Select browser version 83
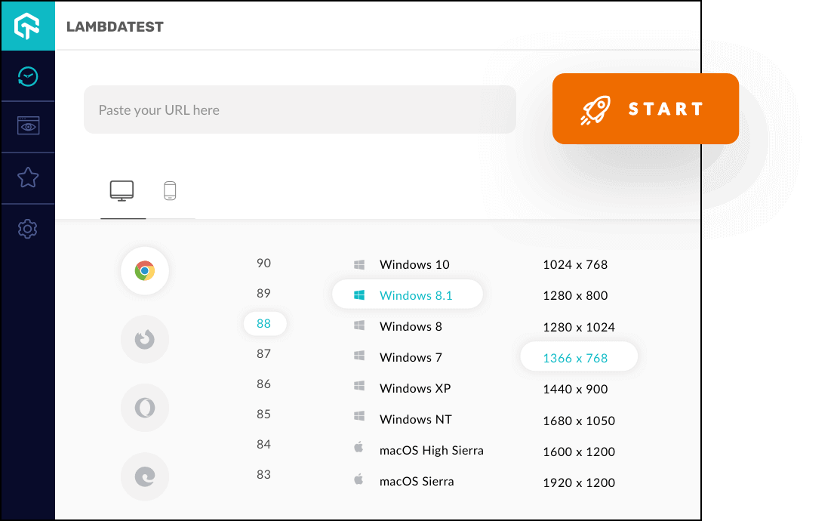This screenshot has height=521, width=837. [x=263, y=474]
